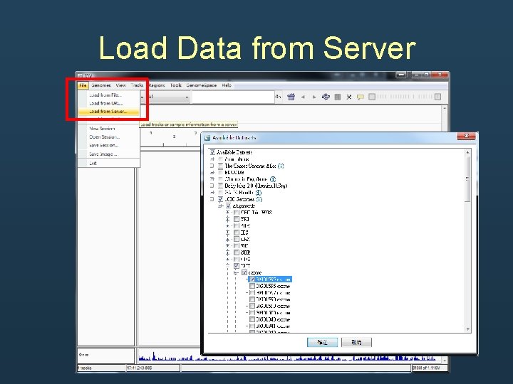Go forward with the right arrow icon

pos(314,97)
